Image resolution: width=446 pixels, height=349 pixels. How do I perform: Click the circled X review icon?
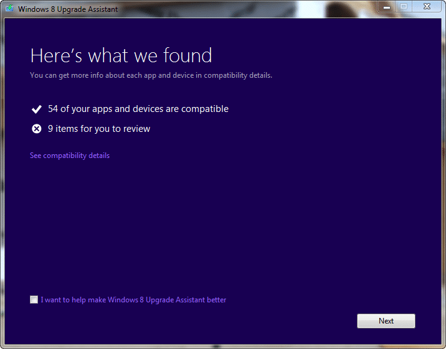pyautogui.click(x=36, y=129)
